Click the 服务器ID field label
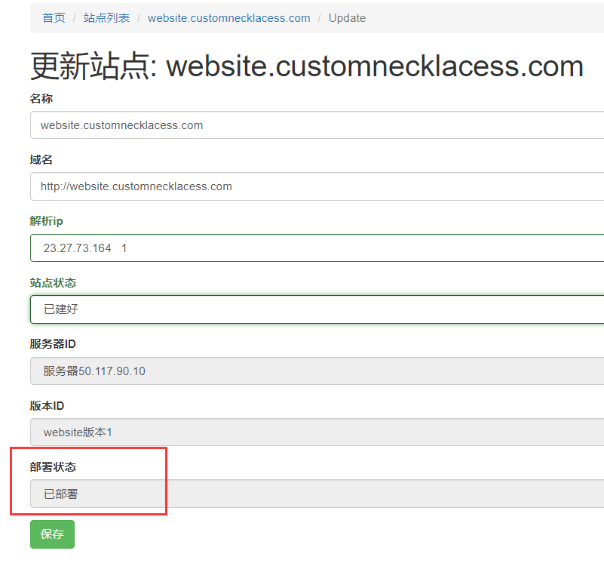Image resolution: width=604 pixels, height=563 pixels. pos(53,344)
